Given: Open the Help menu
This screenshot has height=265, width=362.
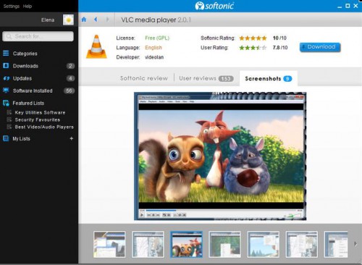Looking at the screenshot, I should 28,7.
